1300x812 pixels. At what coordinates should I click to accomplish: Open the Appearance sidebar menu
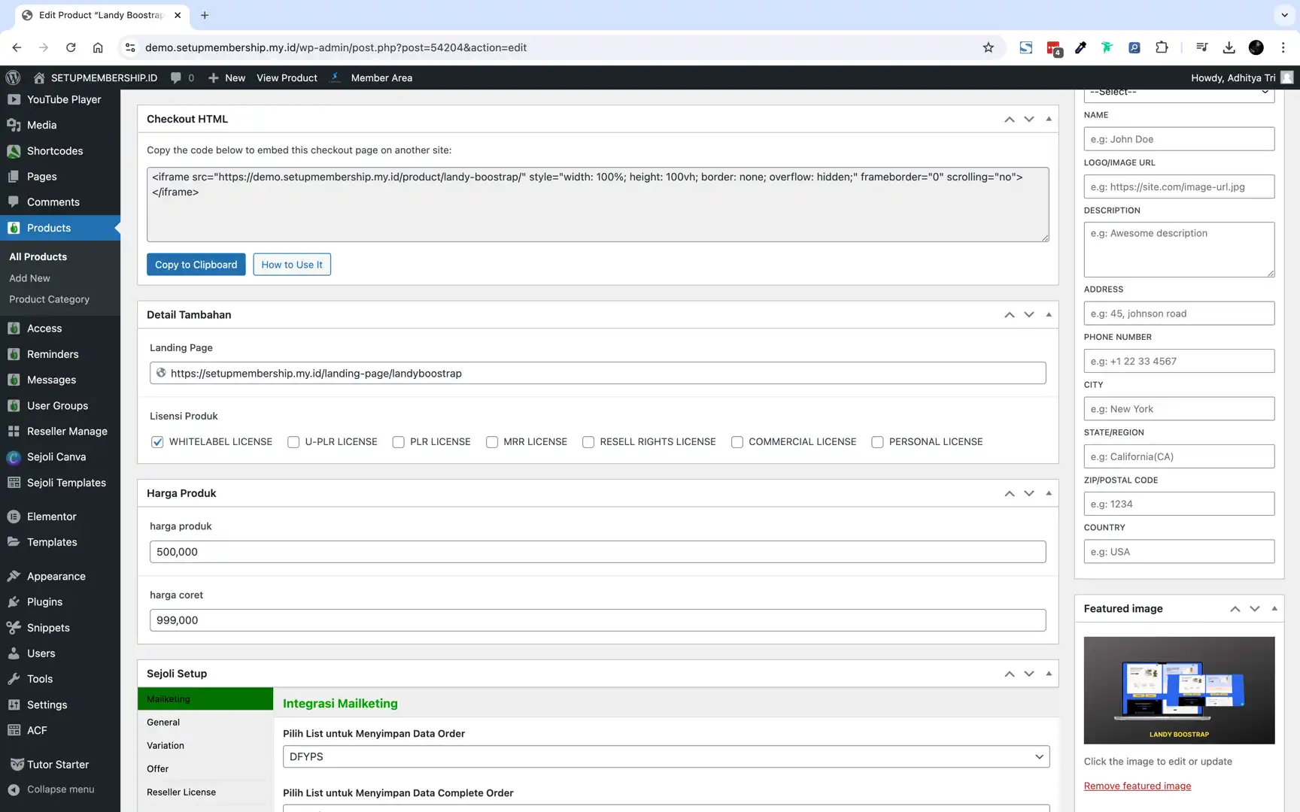point(56,576)
